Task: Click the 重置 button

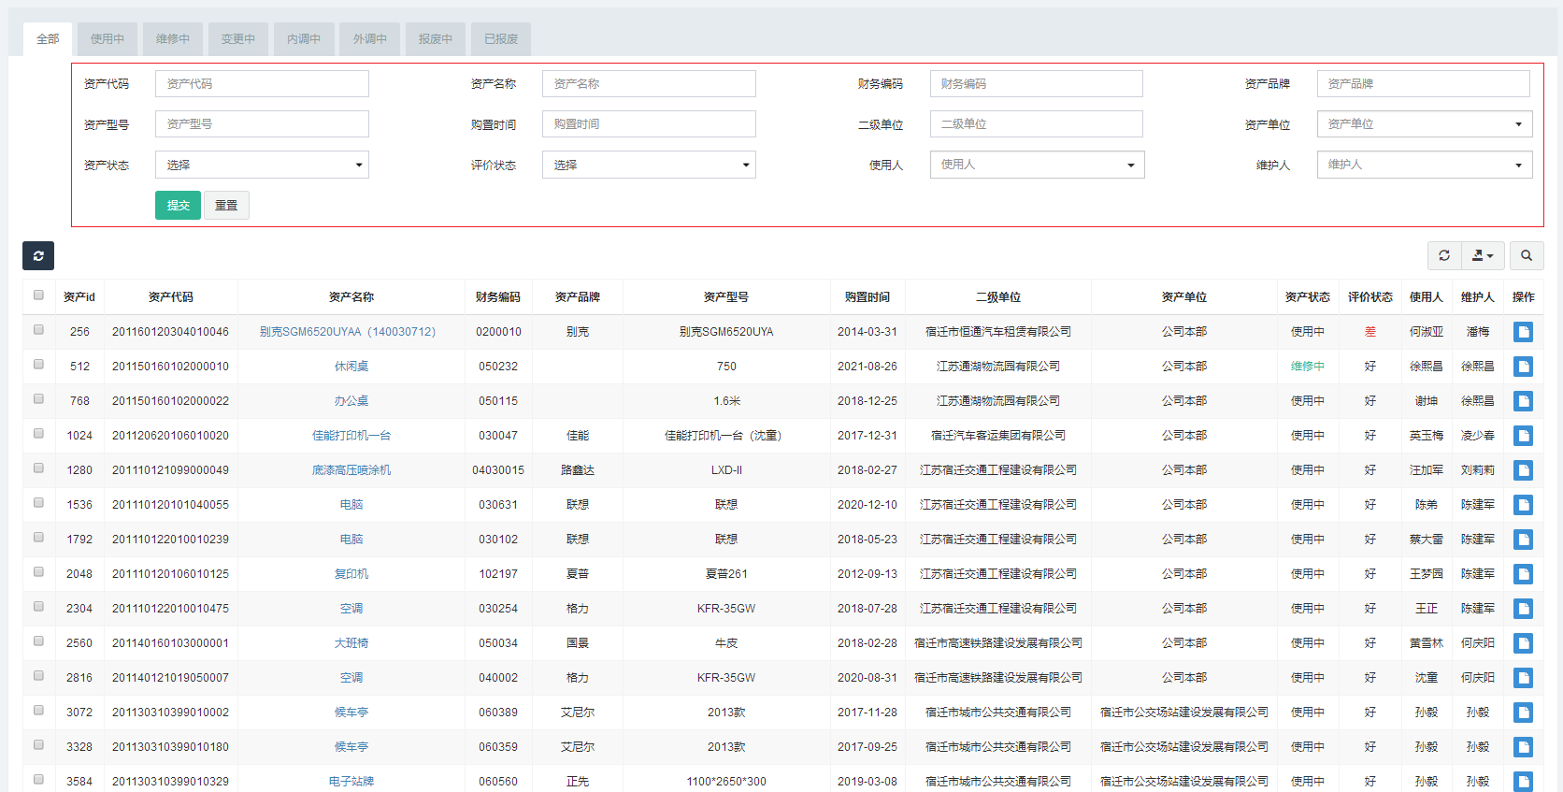Action: [226, 206]
